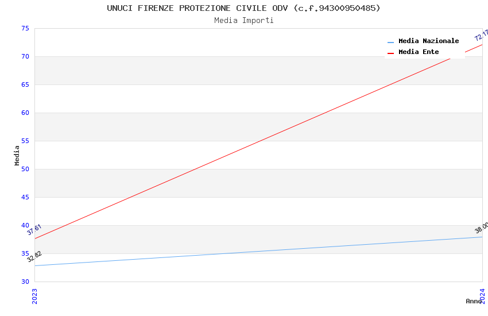This screenshot has height=316, width=488.
Task: Click the Media Nazionale legend label
Action: click(428, 41)
